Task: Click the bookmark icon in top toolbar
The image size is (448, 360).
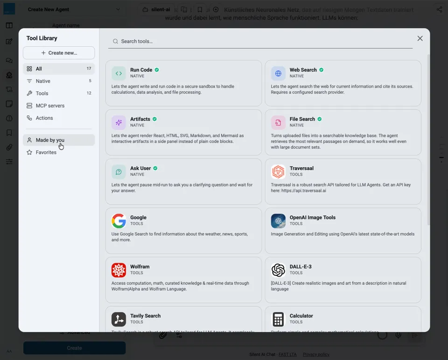Action: point(200,9)
